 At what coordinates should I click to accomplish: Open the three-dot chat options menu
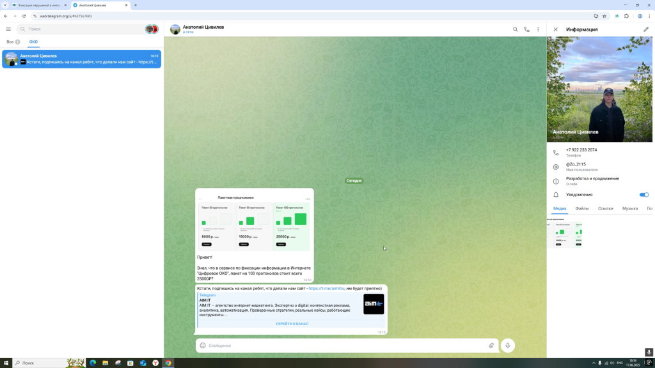pos(538,29)
